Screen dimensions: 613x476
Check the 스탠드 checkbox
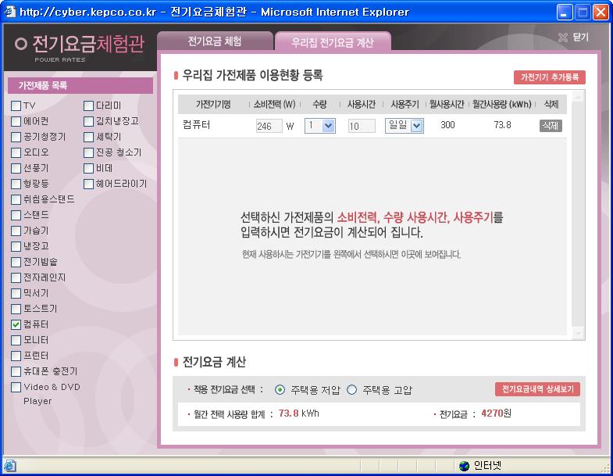(16, 215)
